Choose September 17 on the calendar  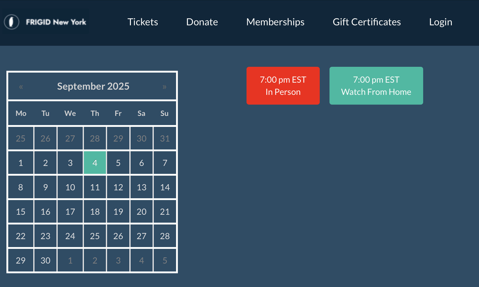point(70,211)
